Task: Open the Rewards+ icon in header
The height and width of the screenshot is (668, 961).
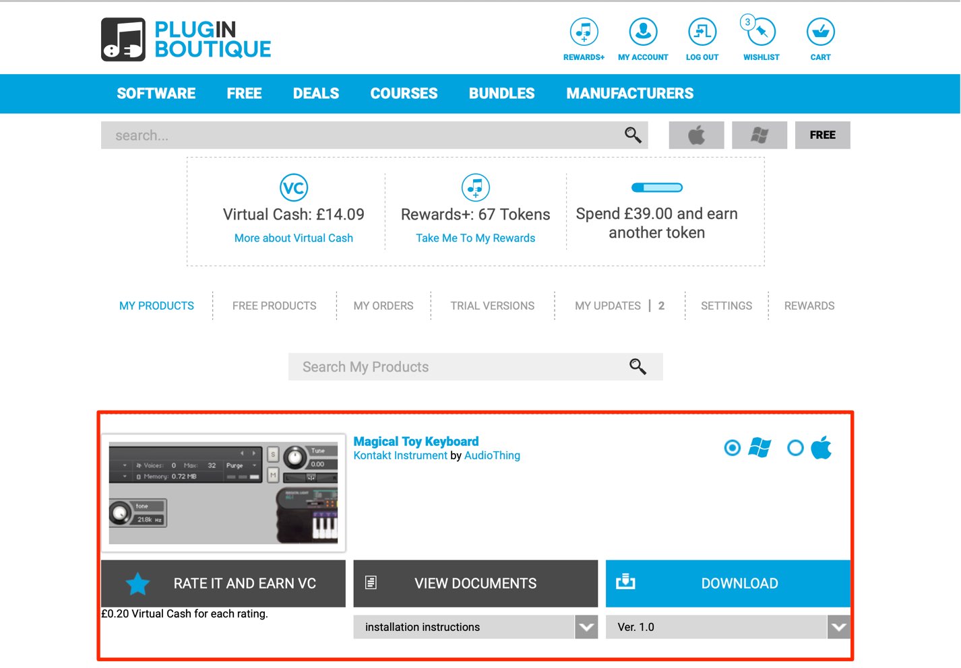Action: pos(584,32)
